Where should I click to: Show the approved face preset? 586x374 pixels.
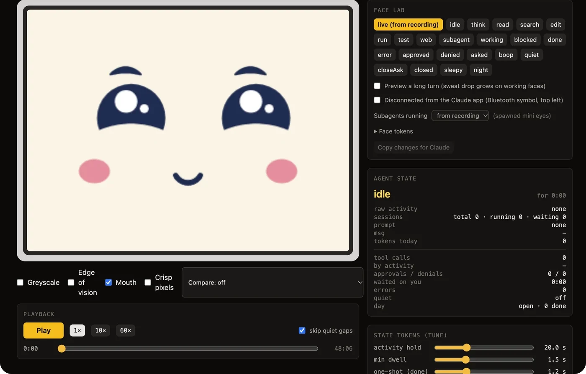click(x=416, y=55)
